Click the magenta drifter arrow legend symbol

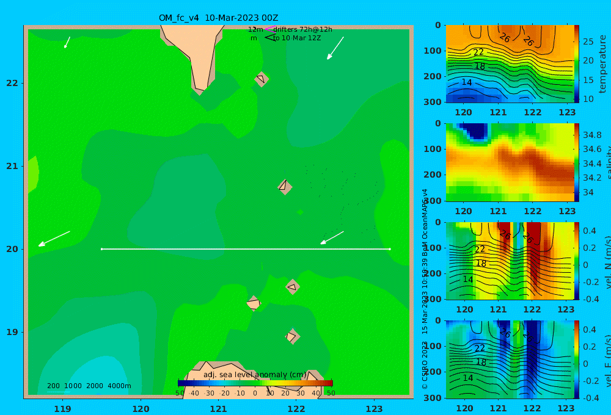pos(269,29)
